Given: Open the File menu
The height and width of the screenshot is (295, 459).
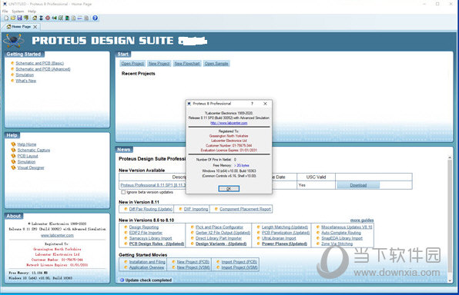Looking at the screenshot, I should [x=5, y=12].
